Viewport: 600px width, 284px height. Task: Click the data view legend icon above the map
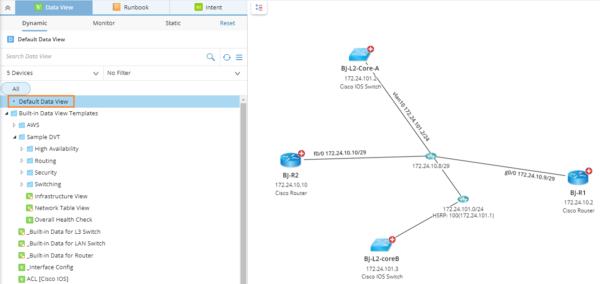(x=258, y=8)
